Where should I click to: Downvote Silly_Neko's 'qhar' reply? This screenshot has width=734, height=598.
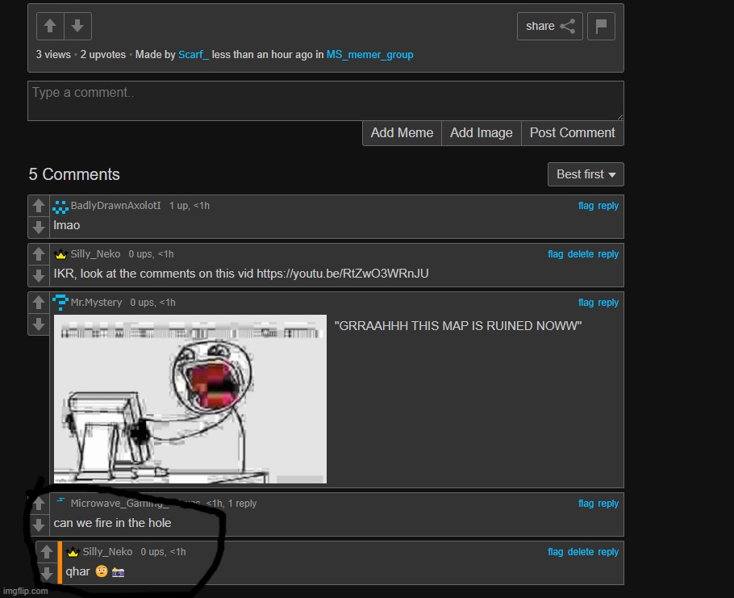[47, 573]
